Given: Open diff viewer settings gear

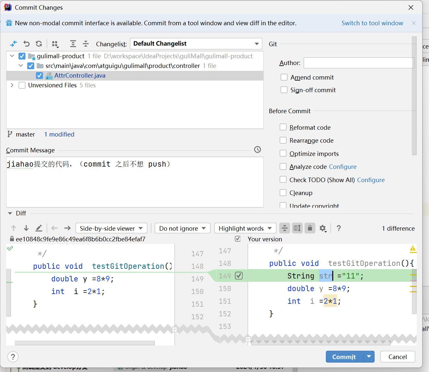Looking at the screenshot, I should pos(323,228).
